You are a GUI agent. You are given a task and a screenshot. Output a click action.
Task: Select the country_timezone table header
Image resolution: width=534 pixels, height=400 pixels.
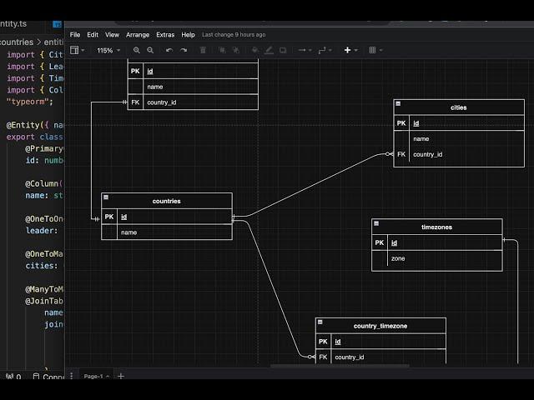tap(380, 326)
